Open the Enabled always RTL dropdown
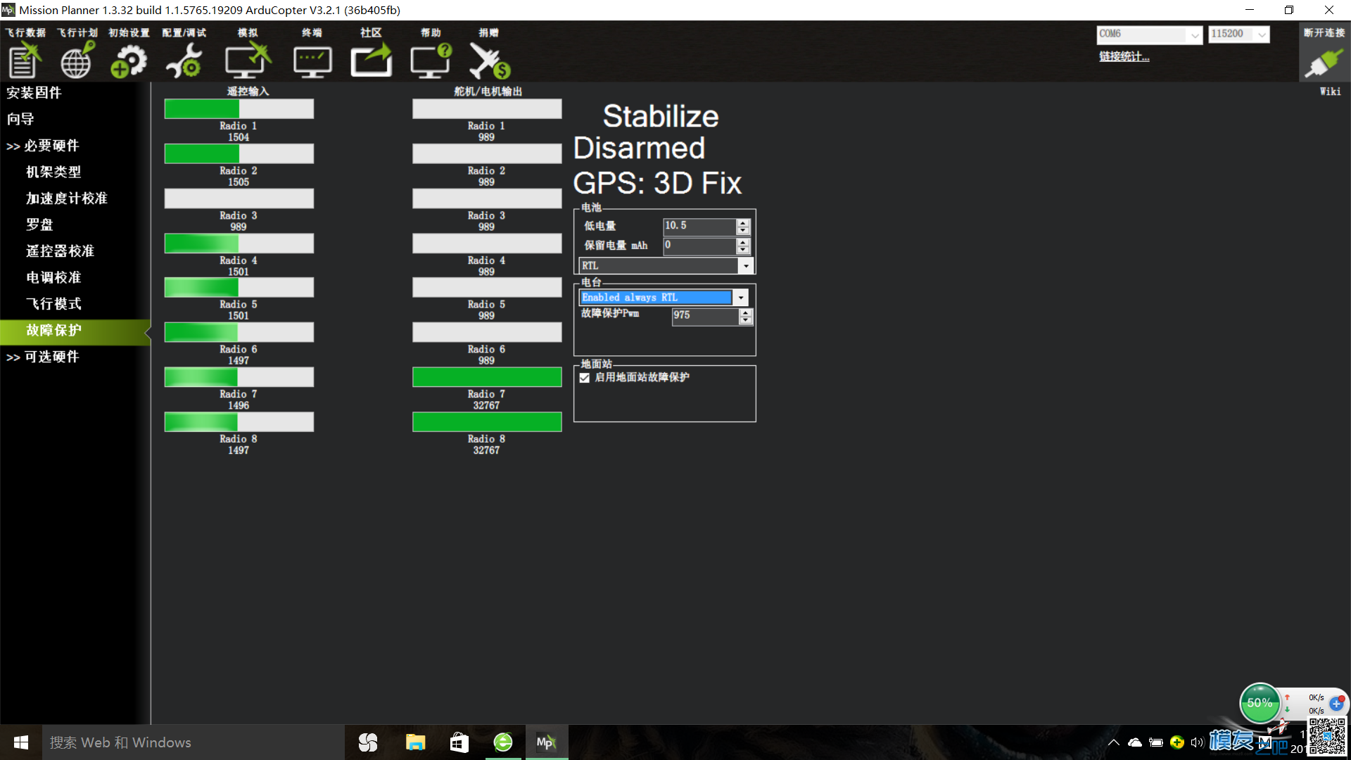 (x=740, y=298)
